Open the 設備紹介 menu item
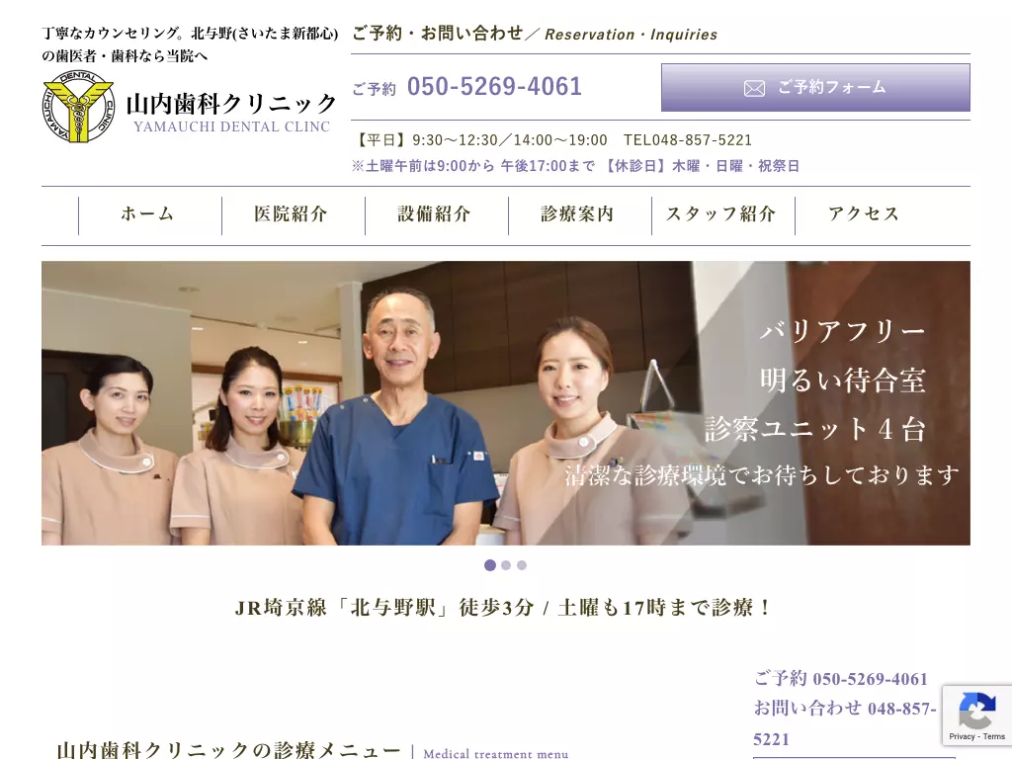The height and width of the screenshot is (759, 1012). point(435,214)
